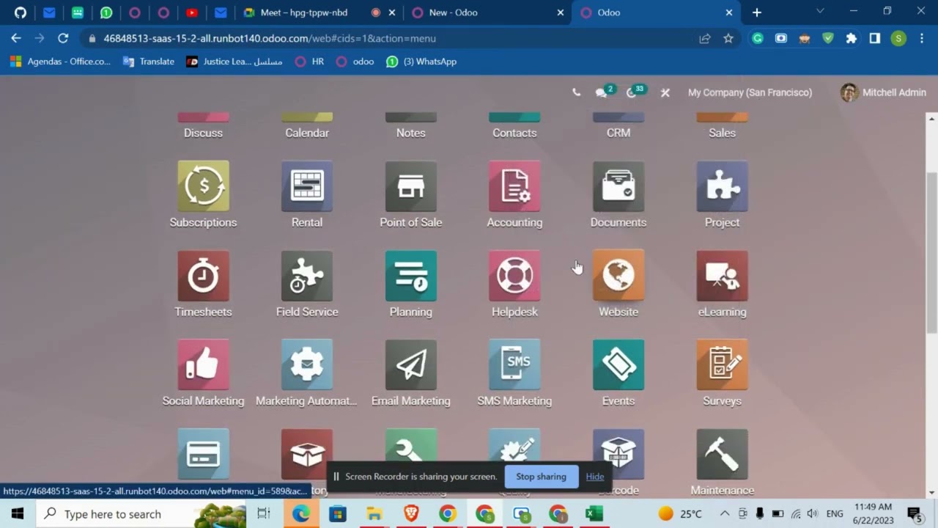Open the HR bookmark
Screen dimensions: 938x528
point(309,62)
